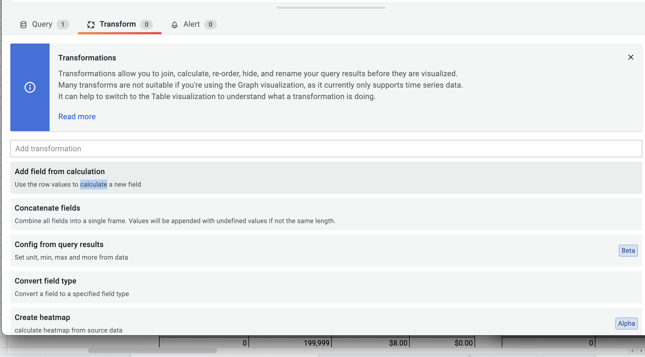Click the Query database icon
This screenshot has width=645, height=357.
(x=23, y=25)
